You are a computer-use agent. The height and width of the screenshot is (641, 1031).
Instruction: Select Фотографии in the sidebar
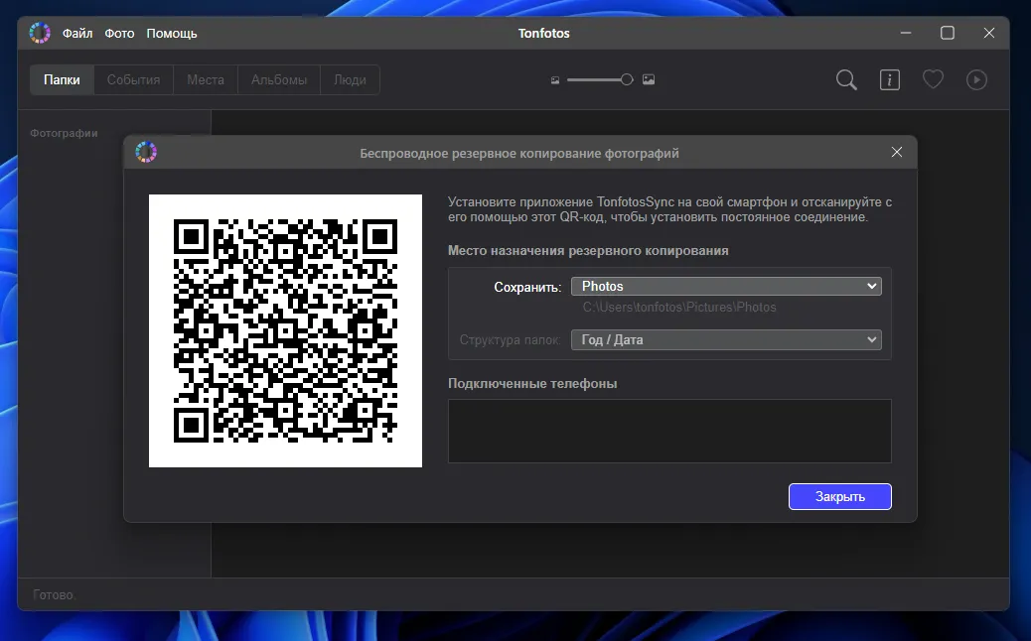pos(64,133)
